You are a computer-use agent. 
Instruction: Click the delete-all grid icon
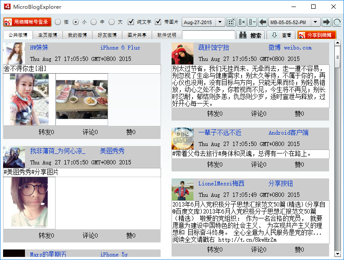(231, 22)
